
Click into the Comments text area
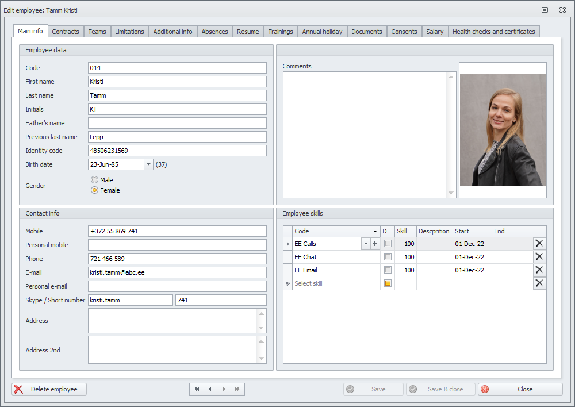tap(365, 135)
